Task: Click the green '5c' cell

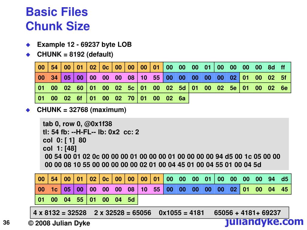Action: click(131, 88)
